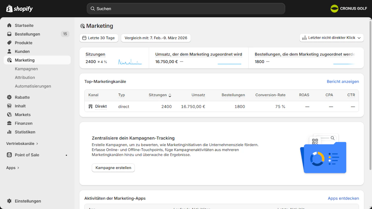Click the Einstellungen gear icon

coord(9,201)
